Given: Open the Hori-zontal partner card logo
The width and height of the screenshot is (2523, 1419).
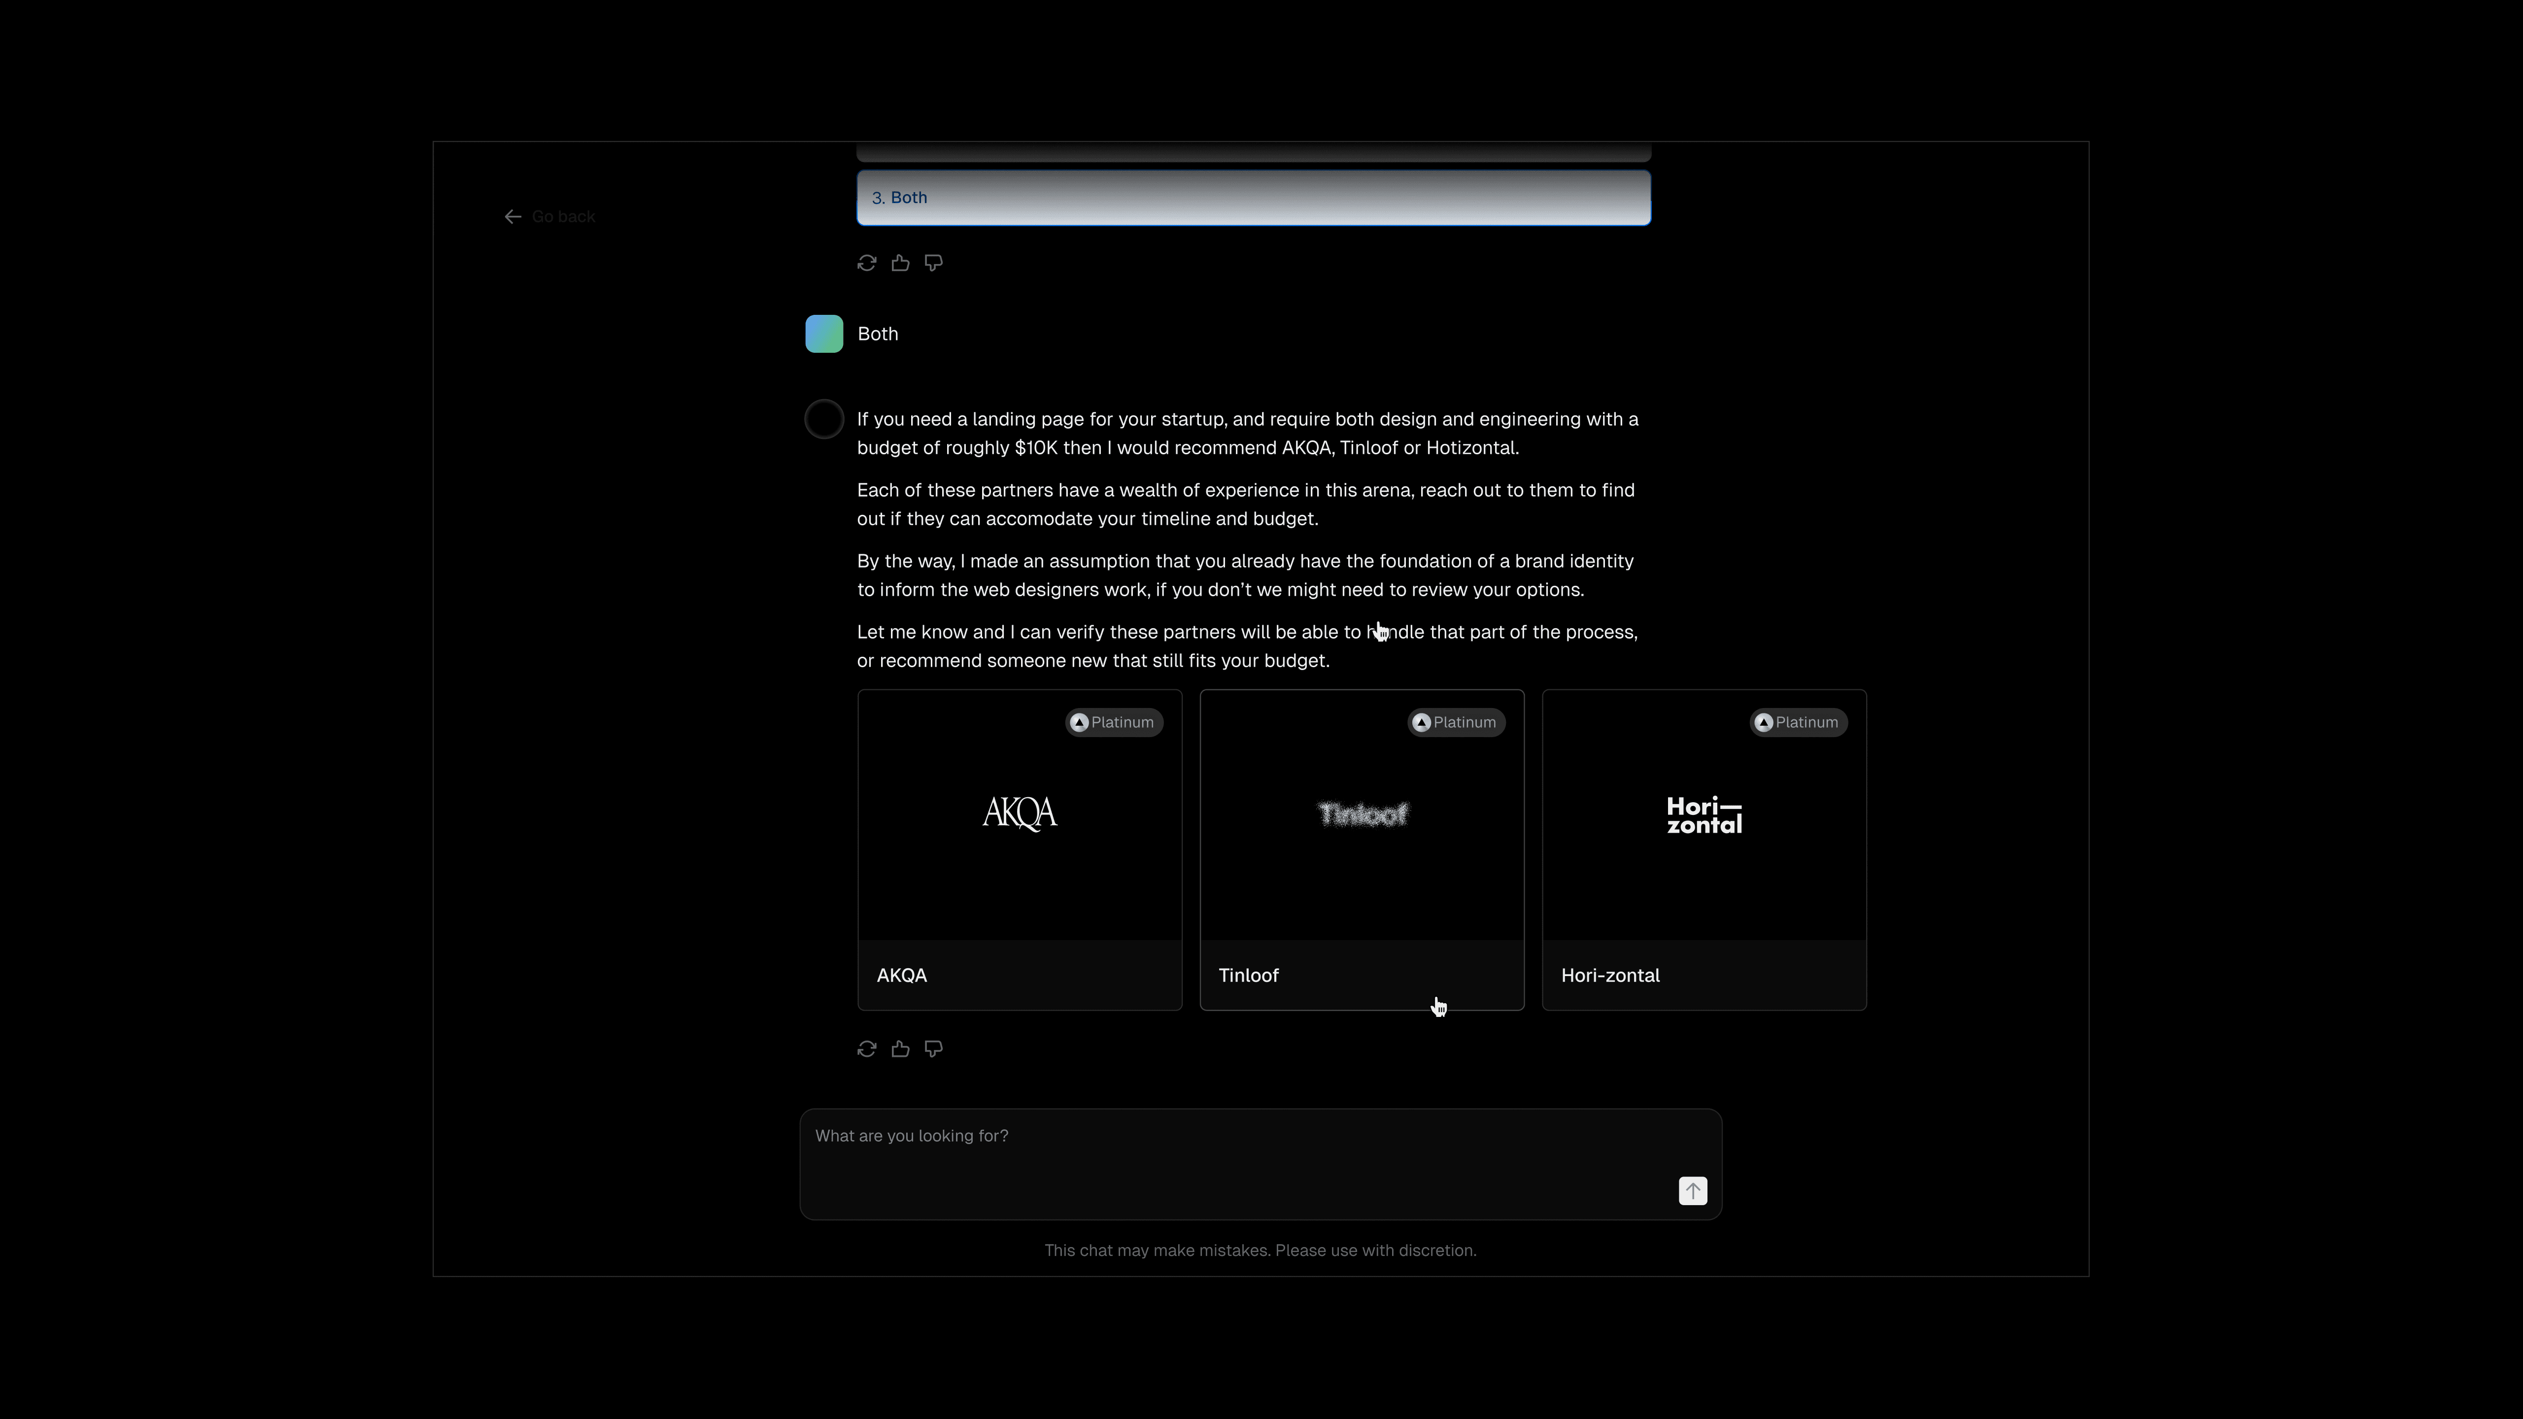Looking at the screenshot, I should click(x=1703, y=814).
